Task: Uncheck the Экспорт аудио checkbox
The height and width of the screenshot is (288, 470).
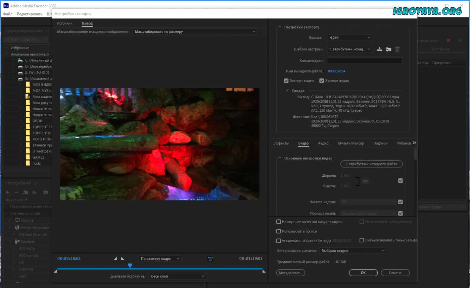Action: point(321,81)
